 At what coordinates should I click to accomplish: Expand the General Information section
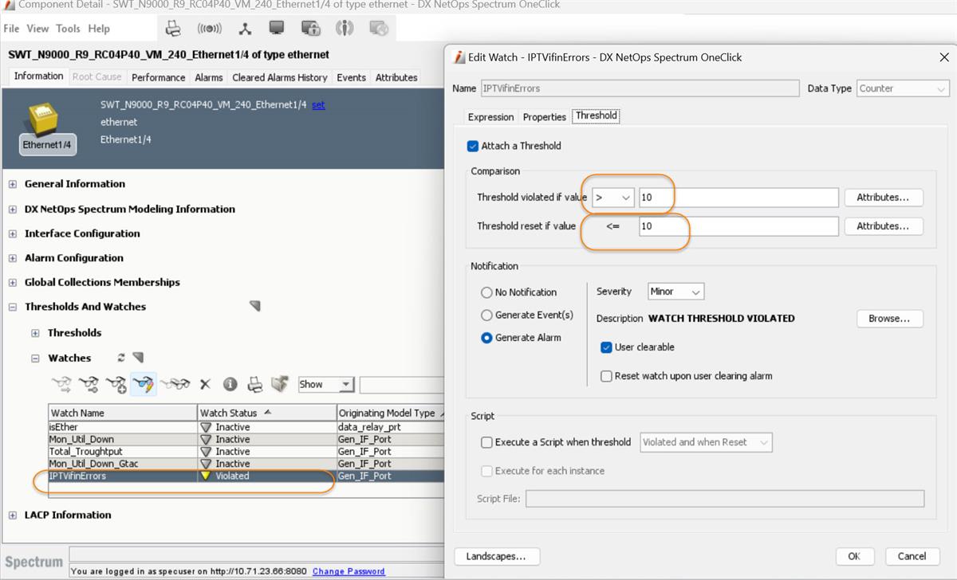13,184
